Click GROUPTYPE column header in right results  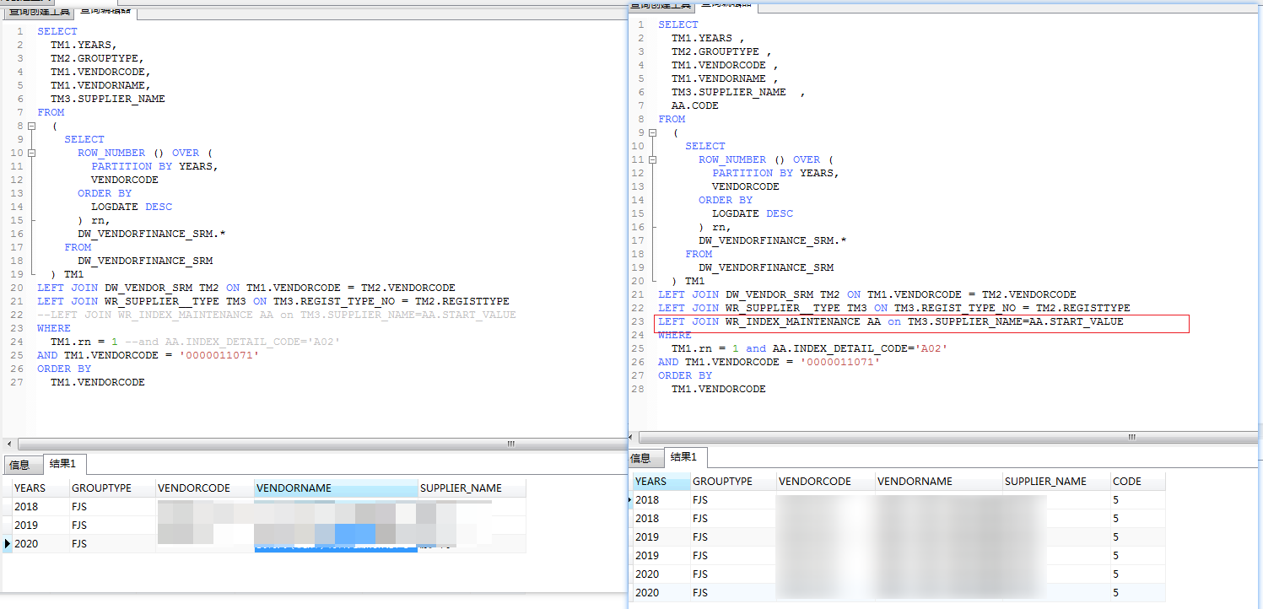(x=732, y=482)
